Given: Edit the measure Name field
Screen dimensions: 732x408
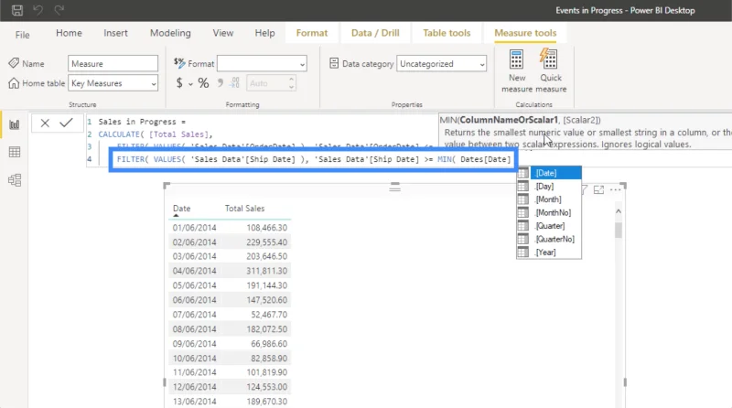Looking at the screenshot, I should point(113,63).
